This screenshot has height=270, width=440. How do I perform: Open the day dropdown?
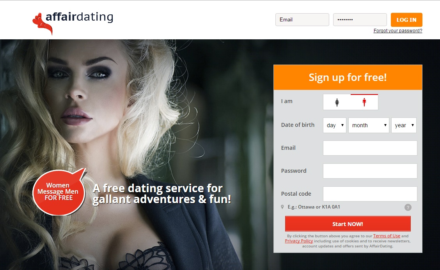click(x=335, y=125)
